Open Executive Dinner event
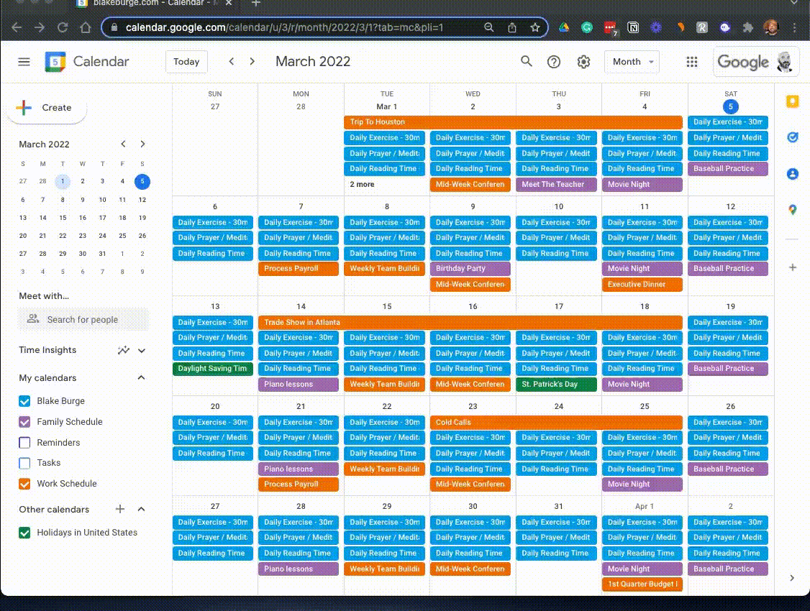Image resolution: width=810 pixels, height=611 pixels. click(x=642, y=285)
